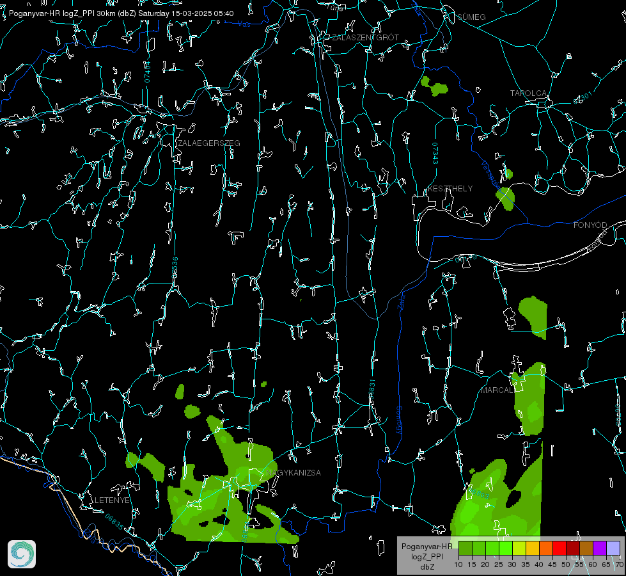
Task: Click the 10–15 dBZ dark green swatch
Action: [x=466, y=548]
